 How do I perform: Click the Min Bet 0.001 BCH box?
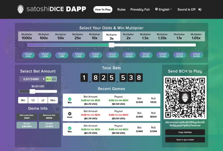point(27,125)
